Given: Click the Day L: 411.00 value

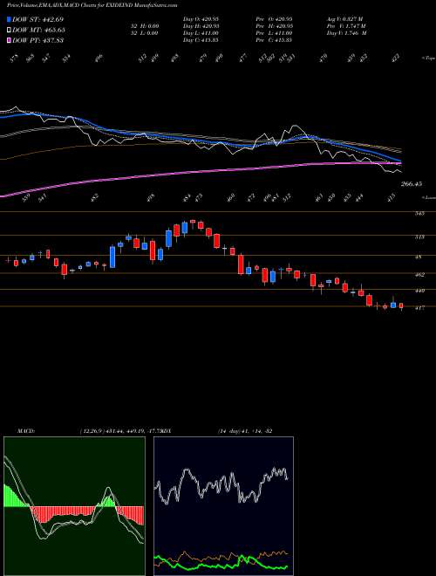Looking at the screenshot, I should click(x=201, y=33).
